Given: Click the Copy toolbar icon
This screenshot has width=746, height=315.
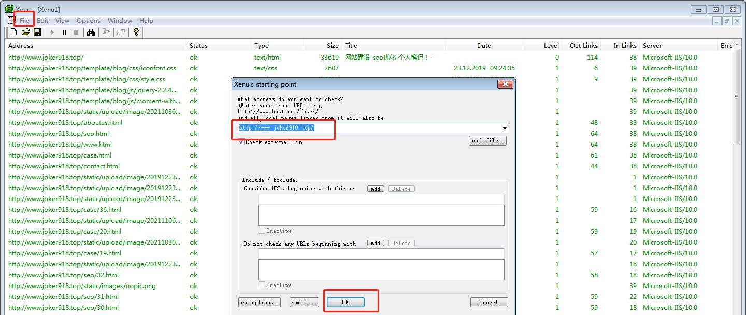Looking at the screenshot, I should (106, 32).
